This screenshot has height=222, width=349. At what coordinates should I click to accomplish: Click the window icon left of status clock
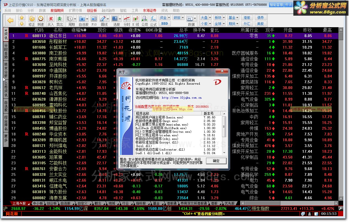point(316,214)
